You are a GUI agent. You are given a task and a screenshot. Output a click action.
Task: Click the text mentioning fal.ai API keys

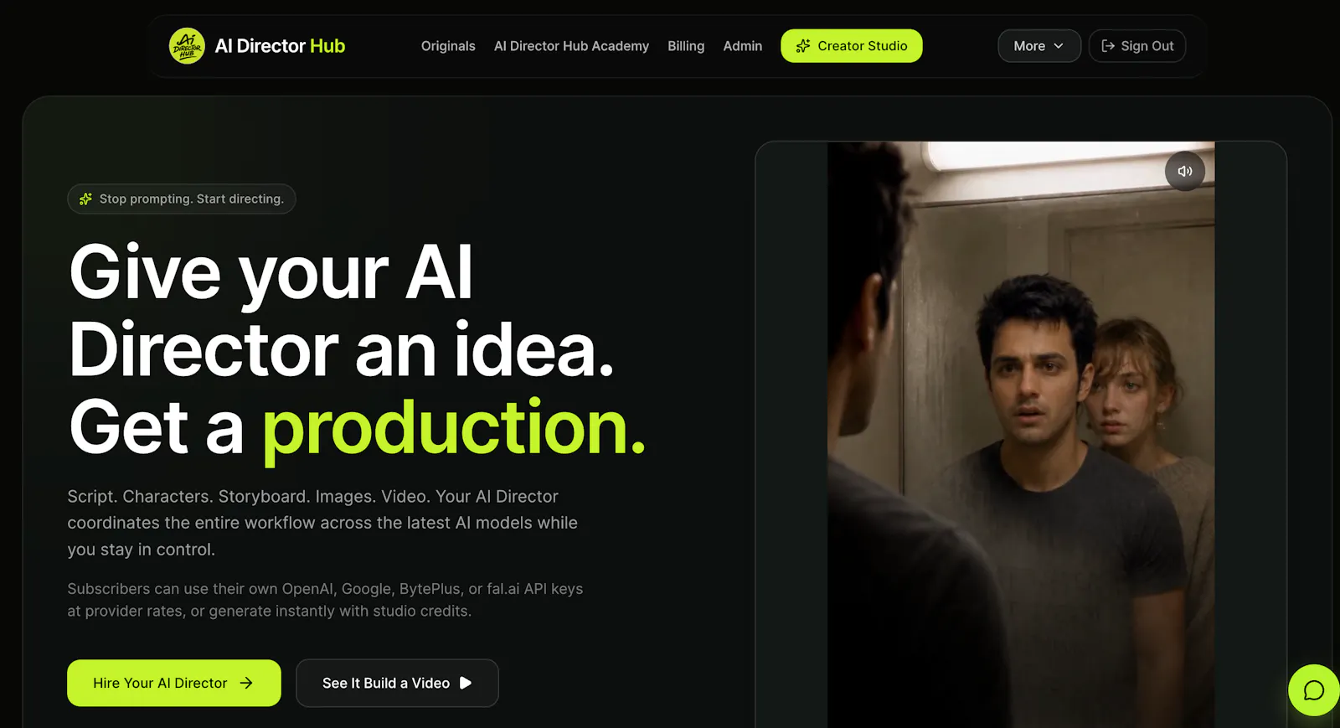coord(325,600)
